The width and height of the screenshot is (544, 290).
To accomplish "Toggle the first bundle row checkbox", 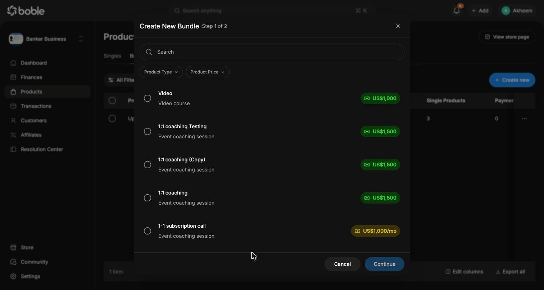I will 112,119.
